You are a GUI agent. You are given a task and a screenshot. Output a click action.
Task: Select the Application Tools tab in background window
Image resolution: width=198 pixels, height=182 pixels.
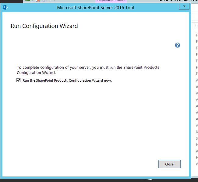click(111, 1)
